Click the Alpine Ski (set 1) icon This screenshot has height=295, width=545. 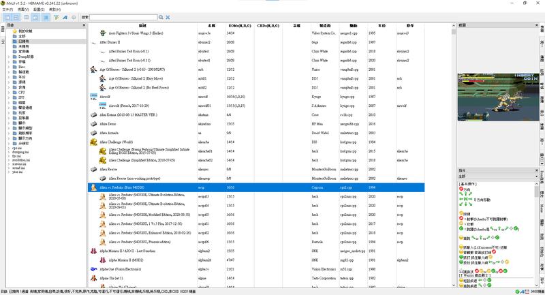click(93, 278)
